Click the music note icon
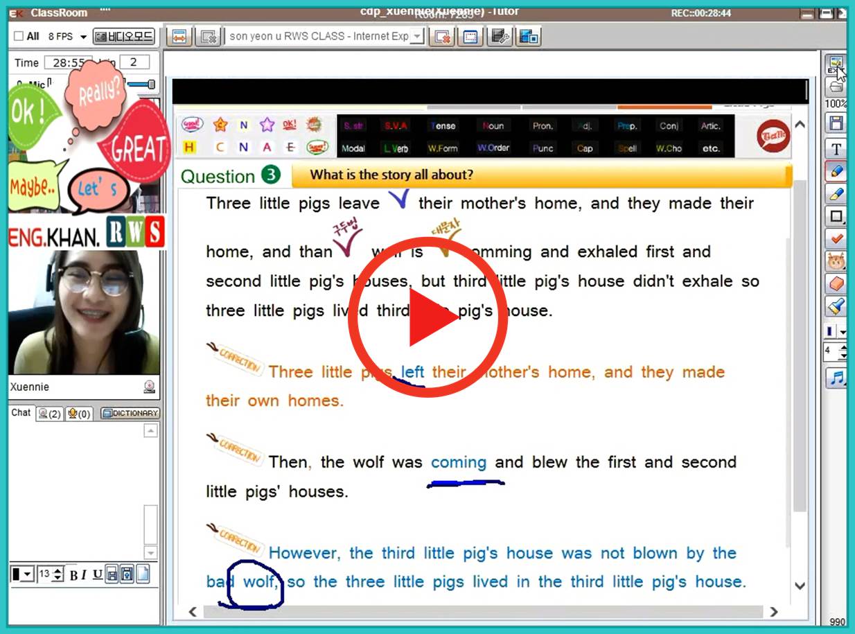 tap(836, 378)
